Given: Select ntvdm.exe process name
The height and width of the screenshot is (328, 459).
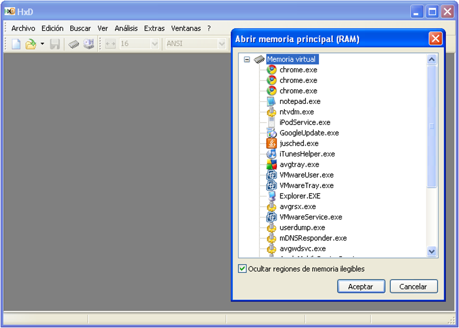Looking at the screenshot, I should pyautogui.click(x=297, y=112).
